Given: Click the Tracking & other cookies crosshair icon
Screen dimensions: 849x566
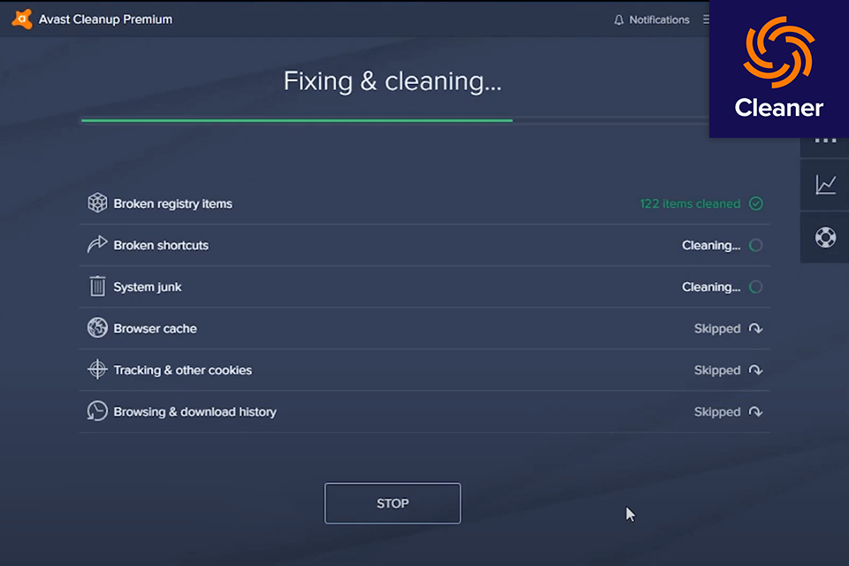Looking at the screenshot, I should 97,370.
